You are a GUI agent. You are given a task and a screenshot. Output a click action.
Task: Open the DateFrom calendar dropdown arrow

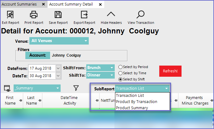pyautogui.click(x=58, y=68)
